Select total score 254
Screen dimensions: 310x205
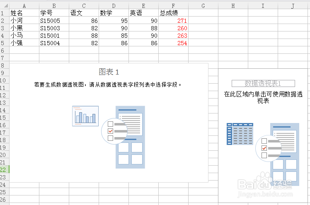pos(173,43)
